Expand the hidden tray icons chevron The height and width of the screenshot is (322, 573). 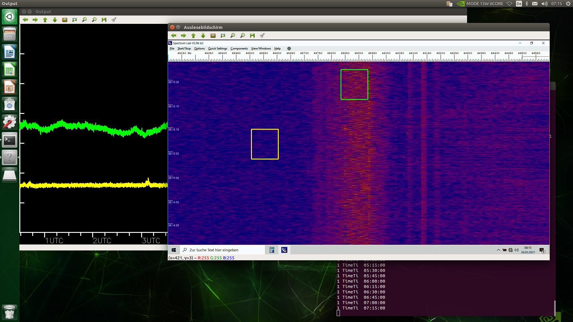click(498, 250)
